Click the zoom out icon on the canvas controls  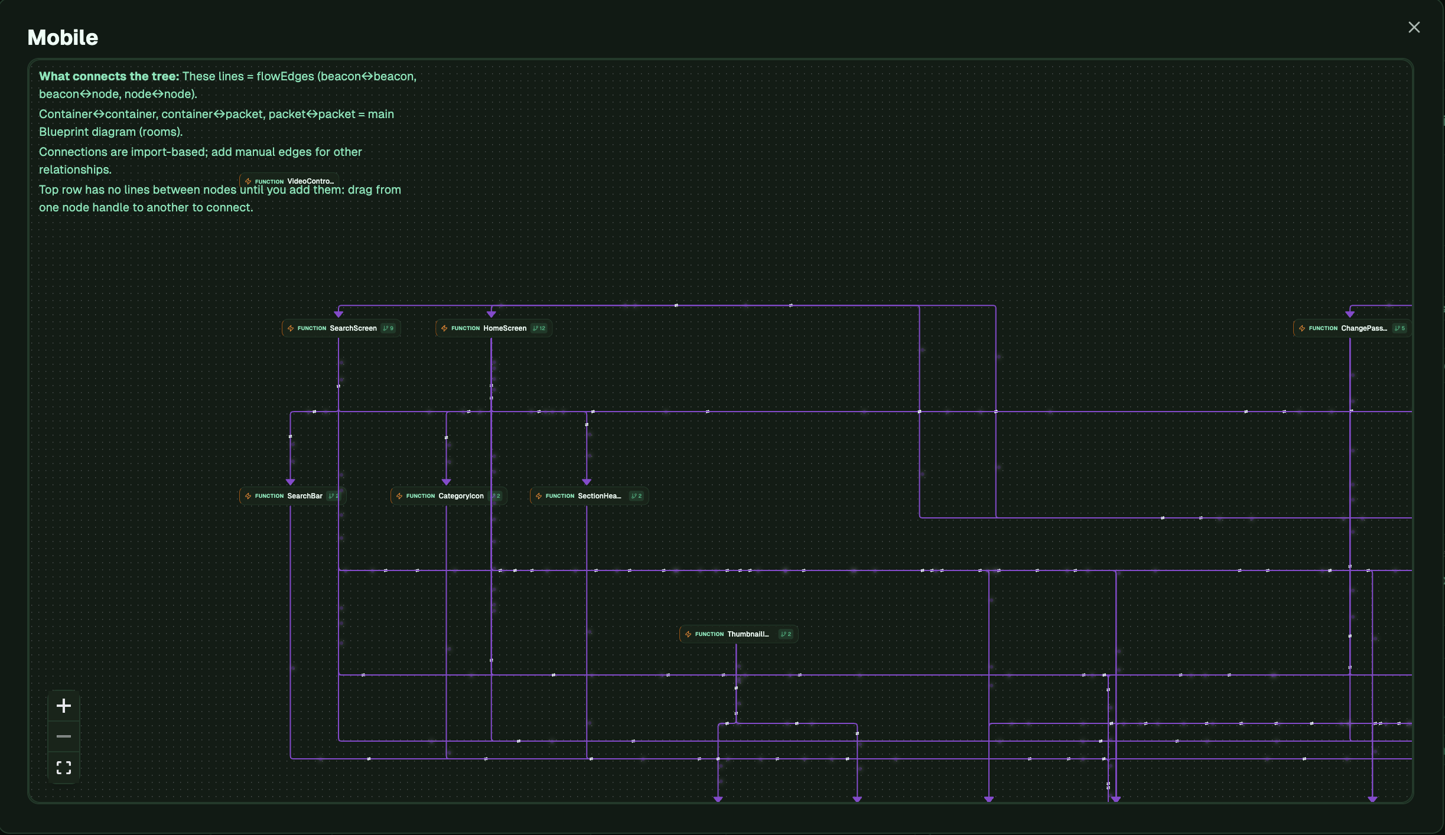(63, 736)
